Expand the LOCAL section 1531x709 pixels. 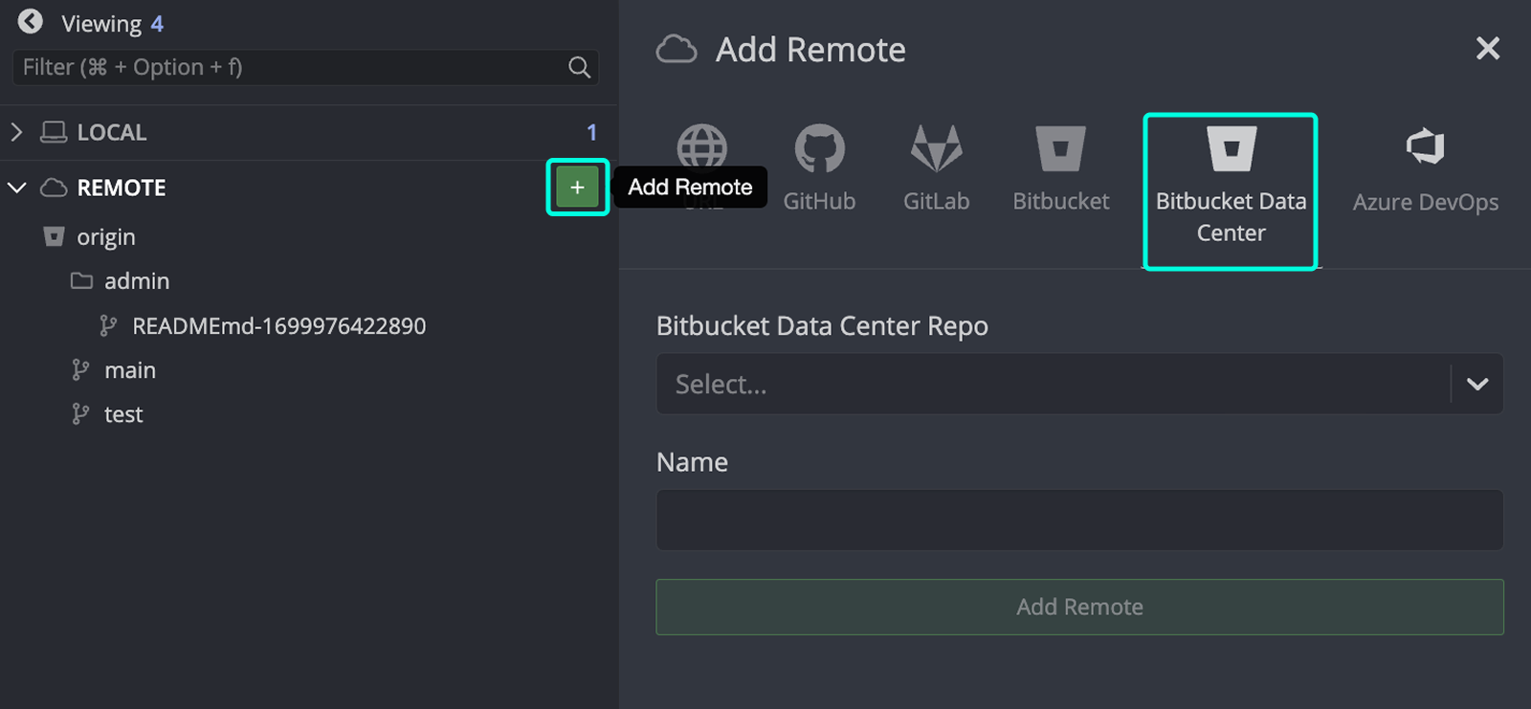click(x=16, y=132)
